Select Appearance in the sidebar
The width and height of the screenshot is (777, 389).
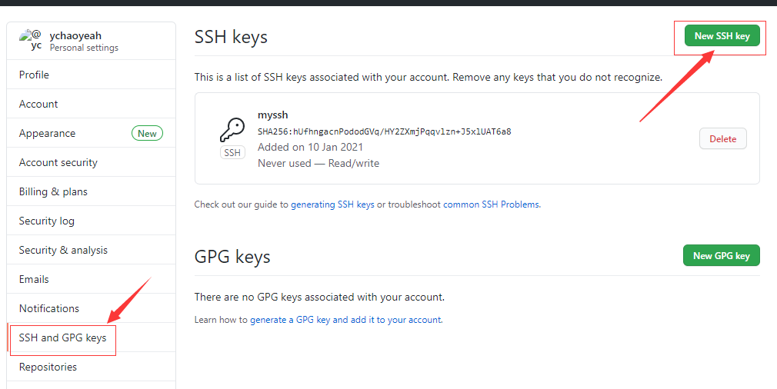pyautogui.click(x=92, y=133)
